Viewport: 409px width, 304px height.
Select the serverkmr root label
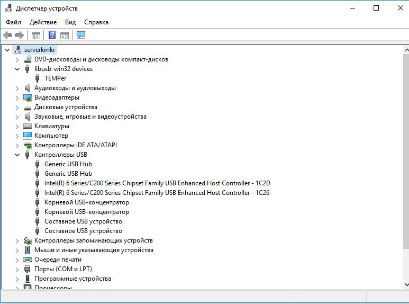pos(40,50)
